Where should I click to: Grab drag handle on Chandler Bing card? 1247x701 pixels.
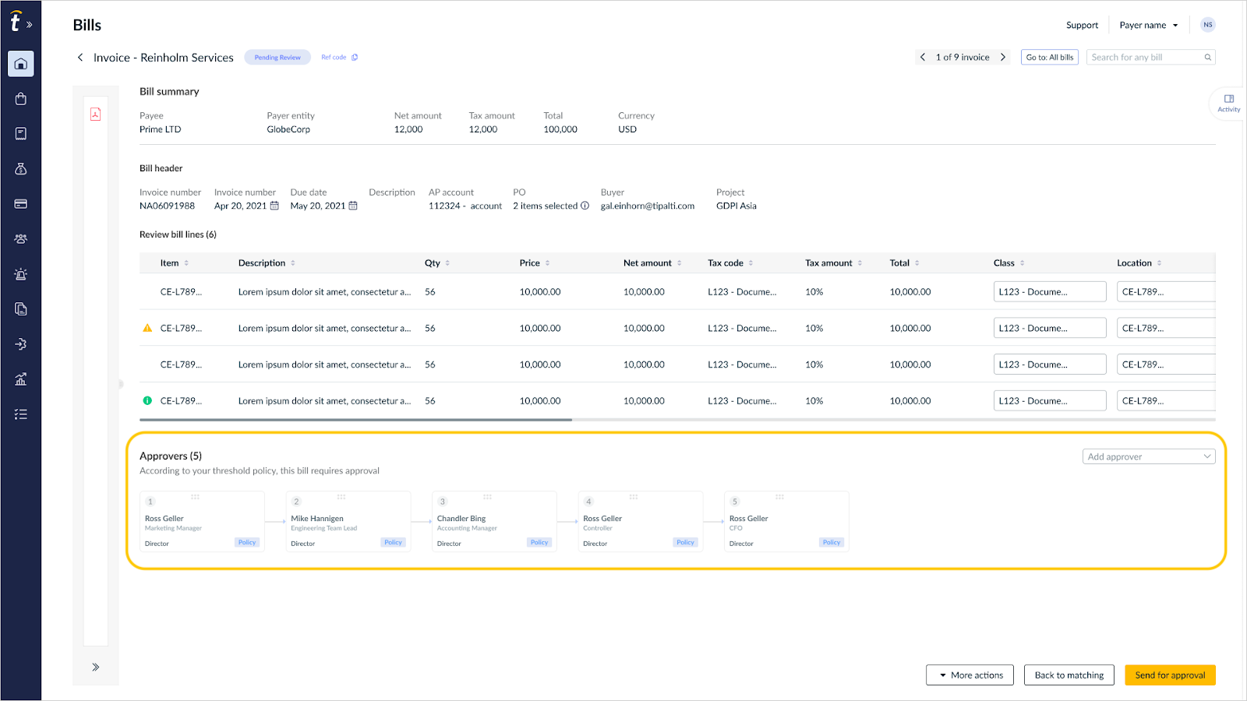tap(487, 497)
